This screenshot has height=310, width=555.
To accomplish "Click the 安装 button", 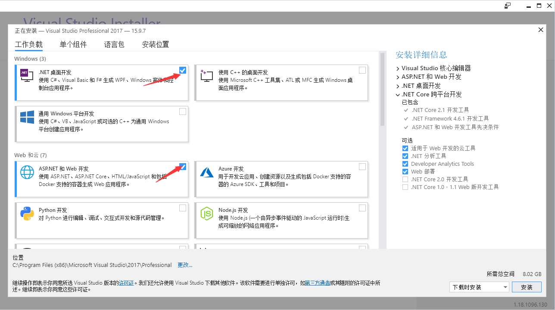I will (527, 287).
